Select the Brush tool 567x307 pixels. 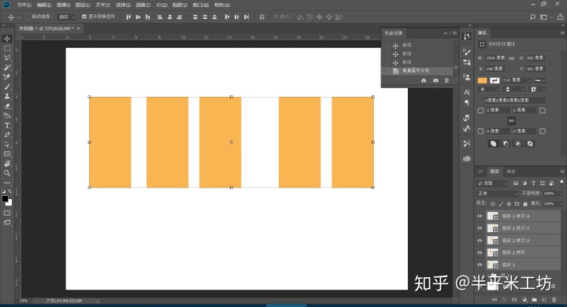pyautogui.click(x=7, y=87)
